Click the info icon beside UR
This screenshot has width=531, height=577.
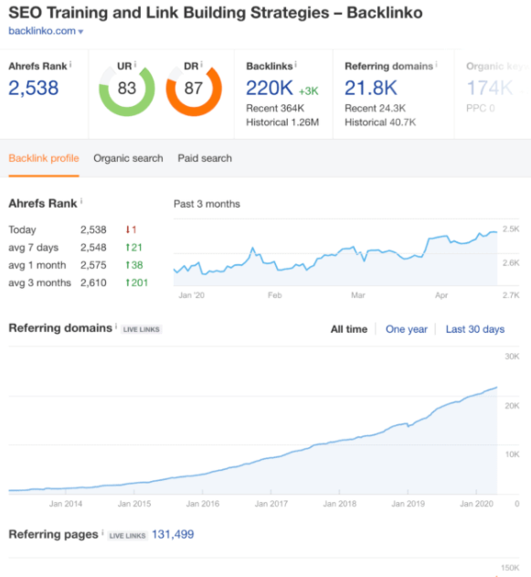tap(135, 65)
